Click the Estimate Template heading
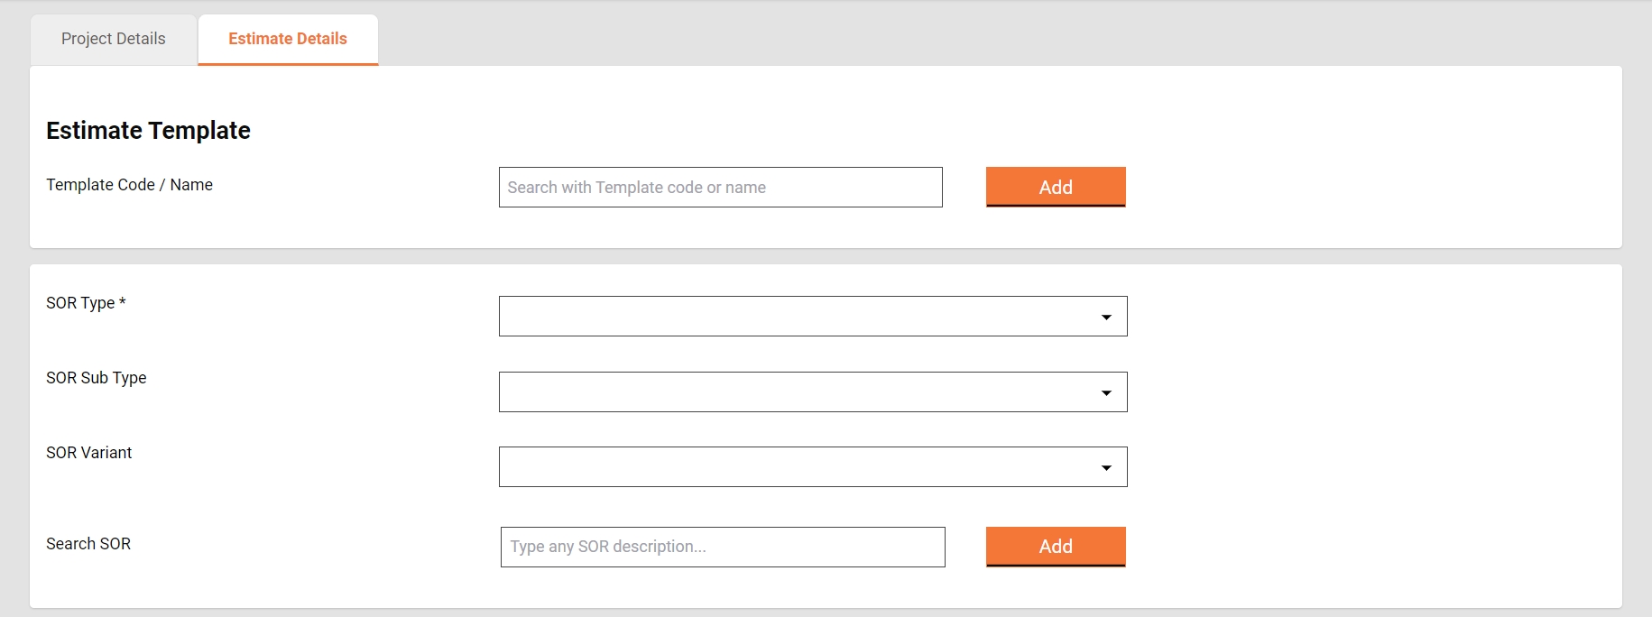Viewport: 1652px width, 617px height. click(x=148, y=131)
